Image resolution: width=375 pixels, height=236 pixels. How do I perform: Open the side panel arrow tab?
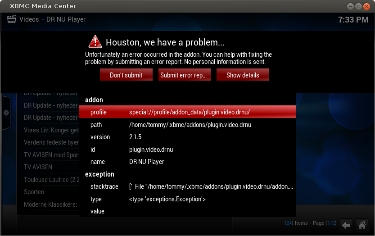click(6, 113)
